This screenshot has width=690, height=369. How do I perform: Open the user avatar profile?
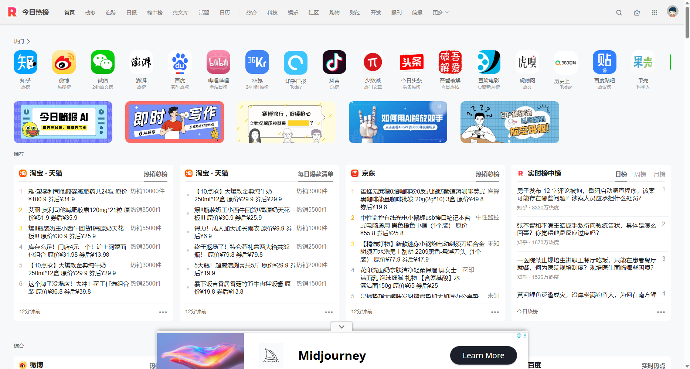(x=673, y=11)
